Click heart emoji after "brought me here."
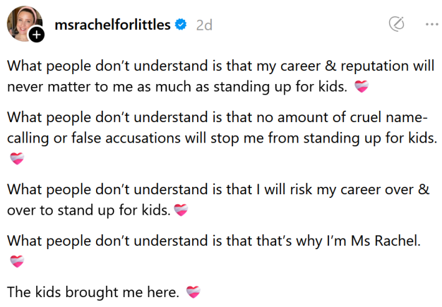The image size is (442, 307). pyautogui.click(x=194, y=291)
